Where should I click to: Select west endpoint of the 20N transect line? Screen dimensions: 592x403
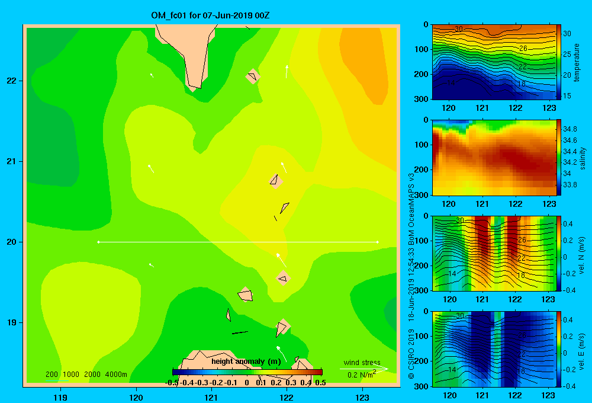pyautogui.click(x=98, y=242)
